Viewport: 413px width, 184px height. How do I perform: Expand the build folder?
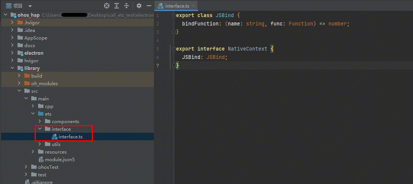point(19,76)
